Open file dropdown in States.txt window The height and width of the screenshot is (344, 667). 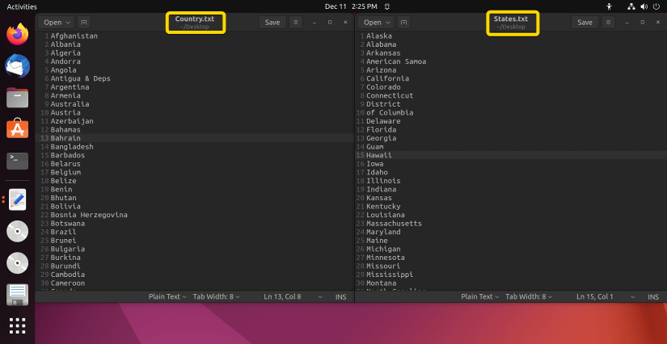(x=375, y=22)
